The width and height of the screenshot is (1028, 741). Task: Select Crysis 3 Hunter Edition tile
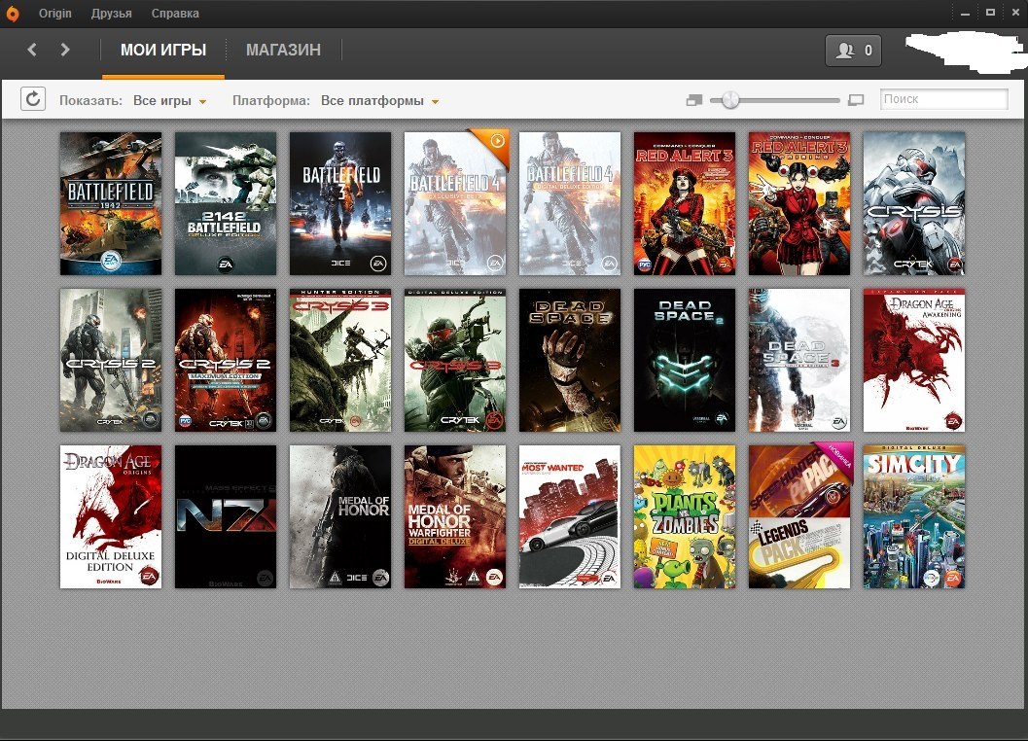pos(340,360)
